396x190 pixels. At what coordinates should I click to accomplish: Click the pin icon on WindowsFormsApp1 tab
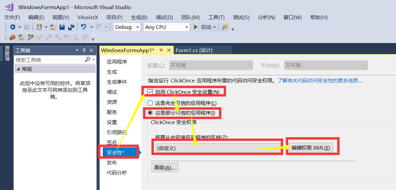pos(161,50)
